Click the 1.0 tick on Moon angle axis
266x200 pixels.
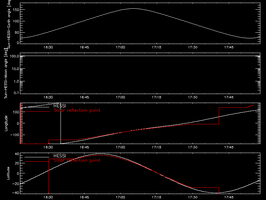16,81
